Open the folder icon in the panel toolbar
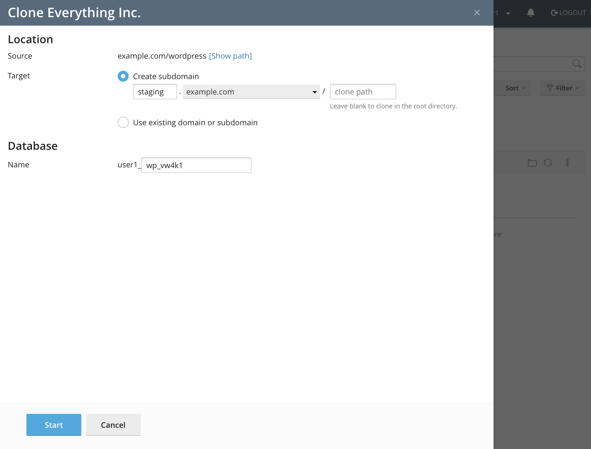This screenshot has height=449, width=591. (532, 163)
